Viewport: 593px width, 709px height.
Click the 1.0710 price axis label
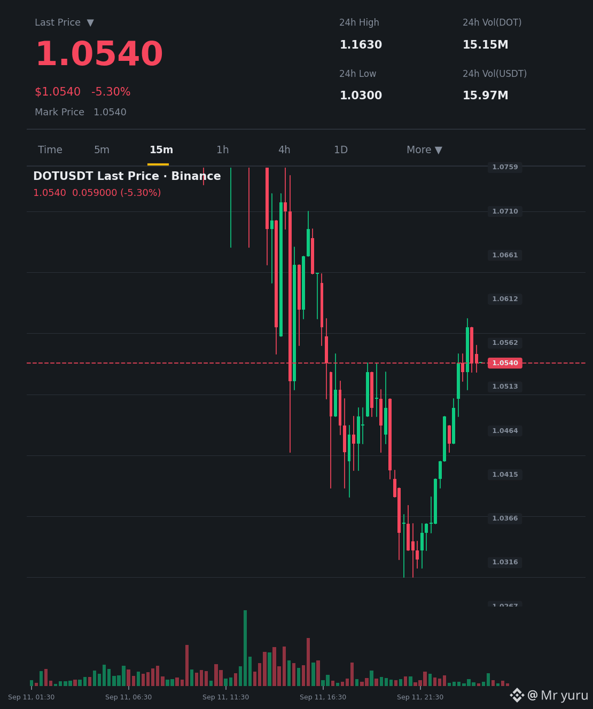505,211
